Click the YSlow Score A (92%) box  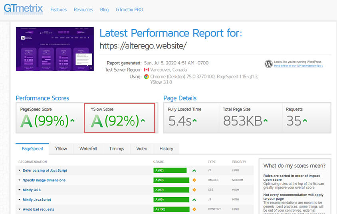(x=119, y=118)
